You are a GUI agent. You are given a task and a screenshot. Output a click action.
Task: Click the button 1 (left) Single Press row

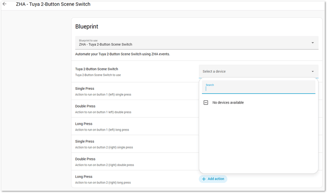tap(103, 91)
